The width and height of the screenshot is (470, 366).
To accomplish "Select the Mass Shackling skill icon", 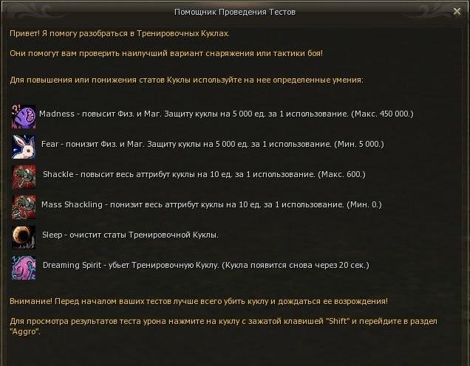I will click(24, 206).
